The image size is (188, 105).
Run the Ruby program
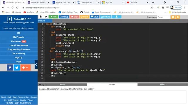53,17
